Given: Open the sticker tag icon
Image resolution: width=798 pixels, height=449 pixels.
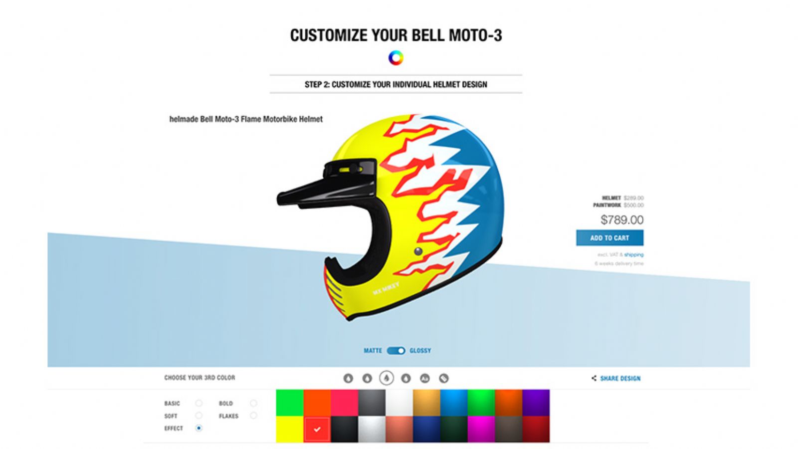Looking at the screenshot, I should point(444,379).
